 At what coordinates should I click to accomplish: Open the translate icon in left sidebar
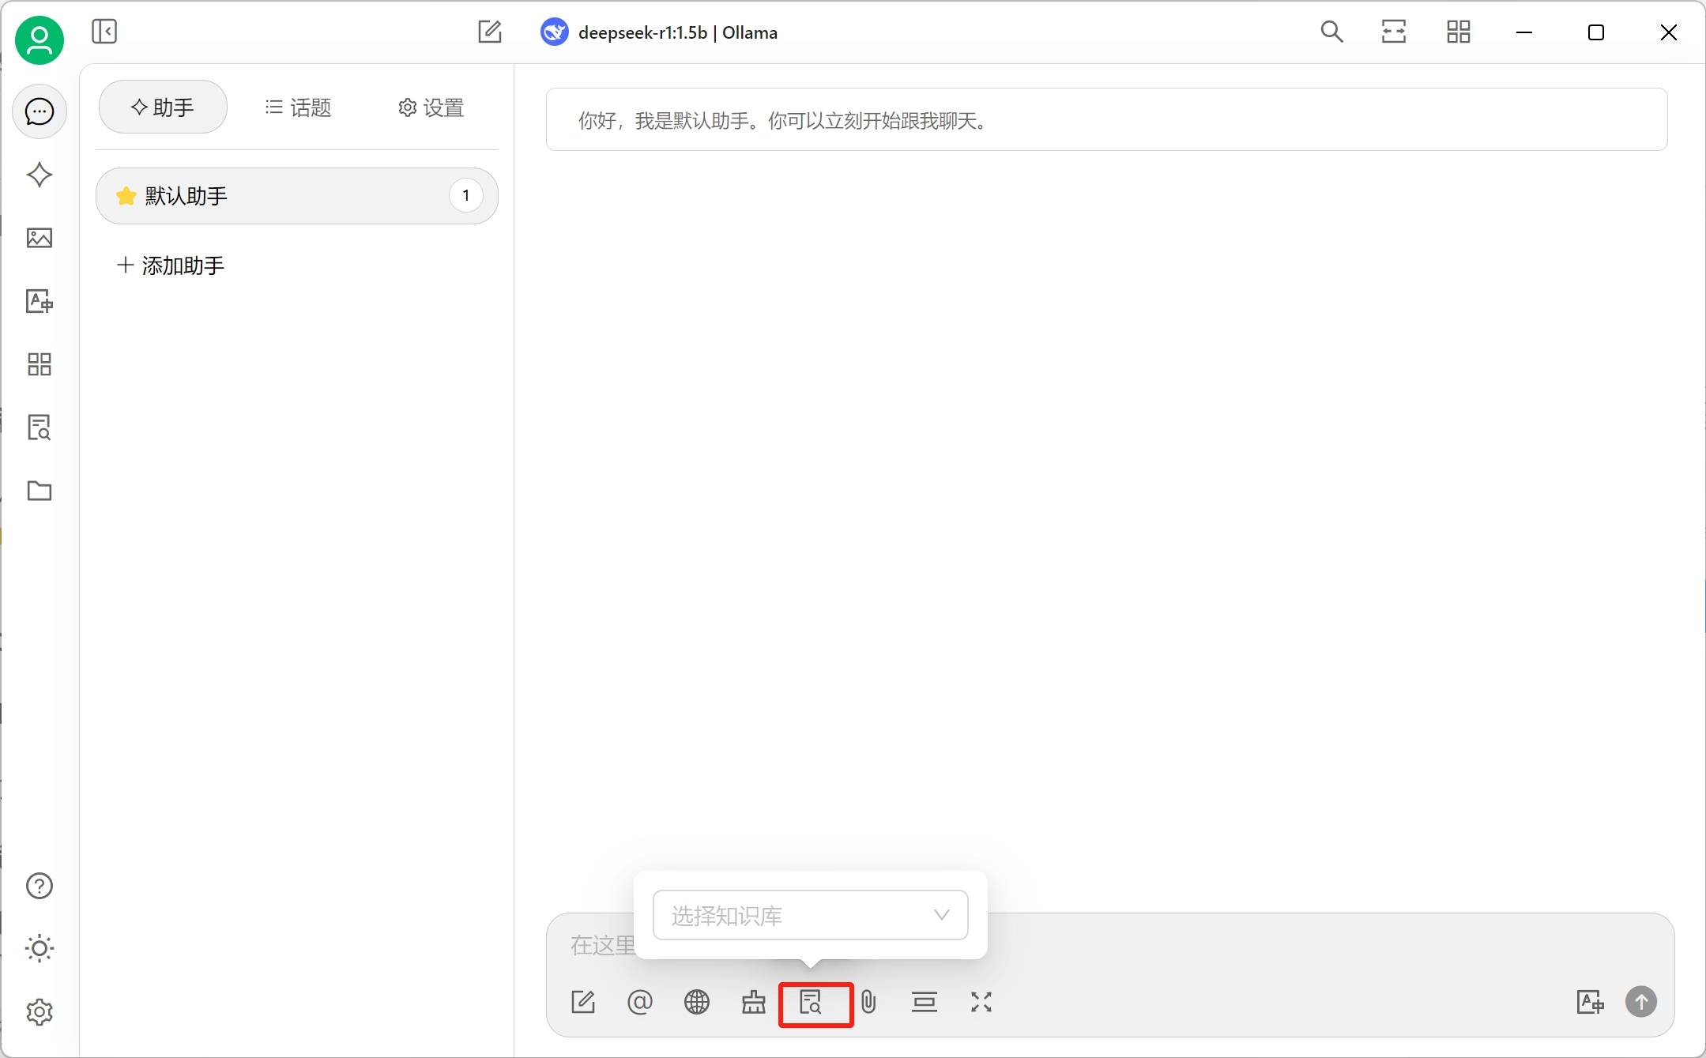click(x=39, y=301)
